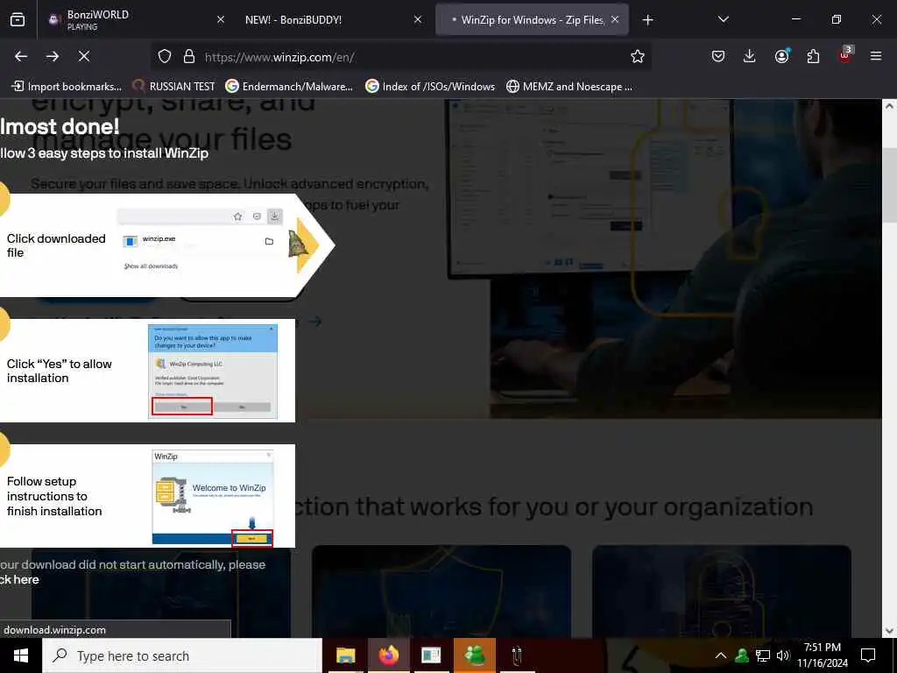
Task: Open the clock showing 7:51 PM
Action: tap(822, 655)
